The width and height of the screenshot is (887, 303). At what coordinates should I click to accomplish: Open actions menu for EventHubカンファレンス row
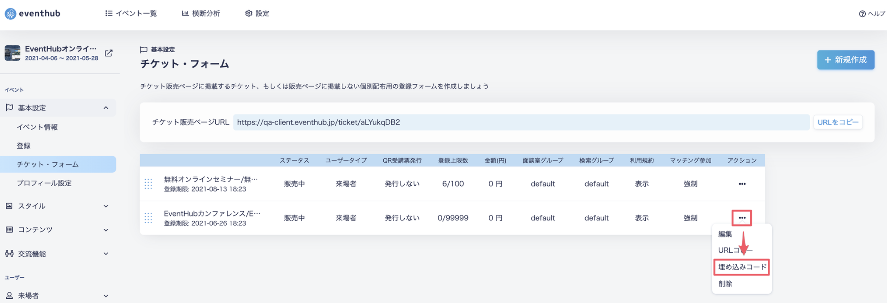[742, 218]
